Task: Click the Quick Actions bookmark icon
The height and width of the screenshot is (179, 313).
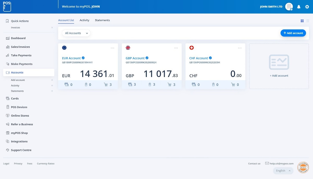Action: coord(7,21)
